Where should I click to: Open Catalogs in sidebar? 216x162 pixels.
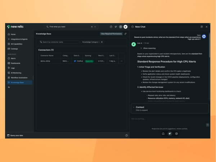pyautogui.click(x=13, y=49)
